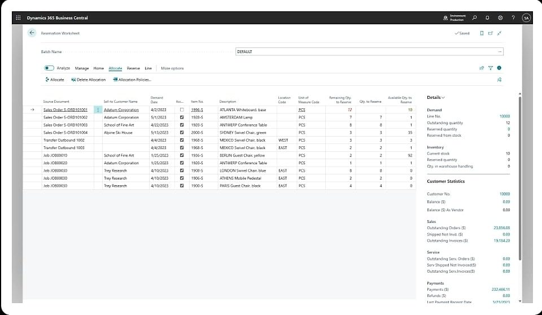This screenshot has width=542, height=315.
Task: Click Delete Allocation action
Action: [x=89, y=80]
